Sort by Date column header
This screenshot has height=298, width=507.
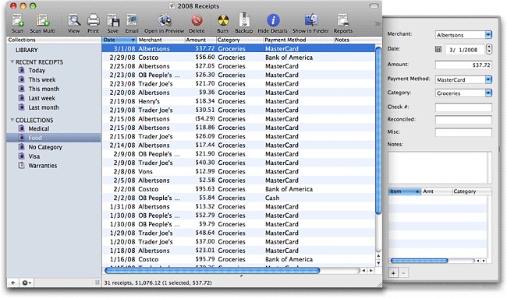click(119, 40)
